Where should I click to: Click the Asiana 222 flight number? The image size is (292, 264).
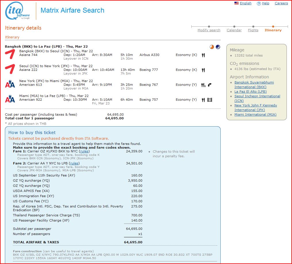[x=28, y=70]
